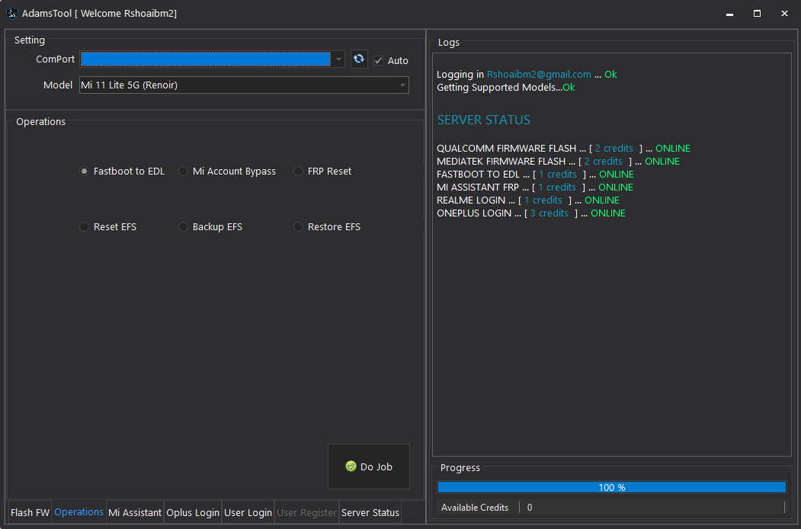Image resolution: width=801 pixels, height=529 pixels.
Task: Open the Model dropdown showing Mi 11 Lite 5G
Action: (x=244, y=85)
